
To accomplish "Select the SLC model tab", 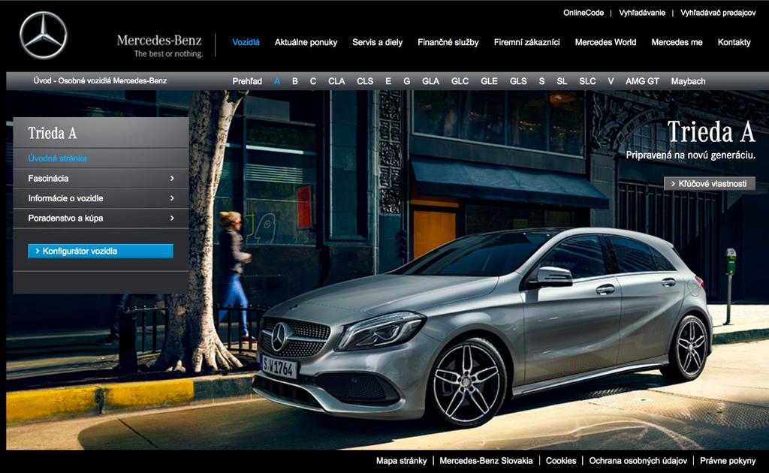I will click(x=587, y=81).
